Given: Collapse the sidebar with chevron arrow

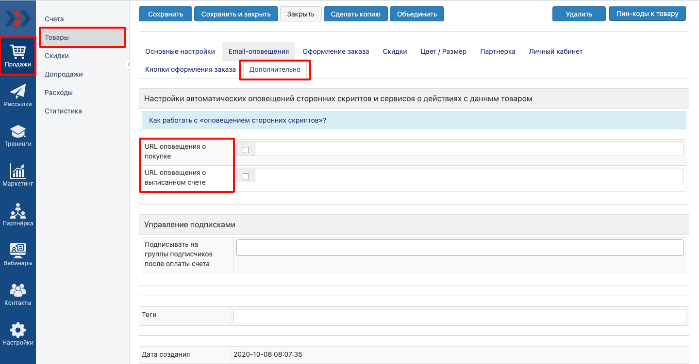Looking at the screenshot, I should click(129, 64).
